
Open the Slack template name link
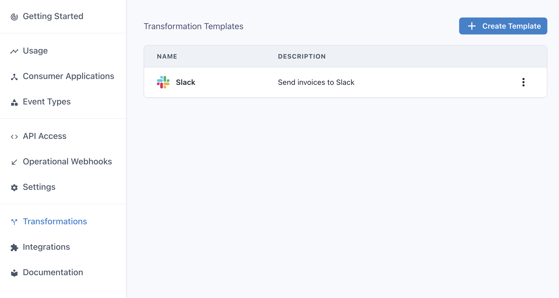tap(185, 82)
